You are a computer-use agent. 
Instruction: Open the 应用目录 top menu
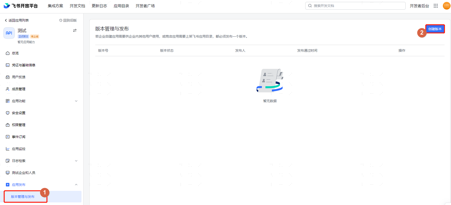pos(121,6)
